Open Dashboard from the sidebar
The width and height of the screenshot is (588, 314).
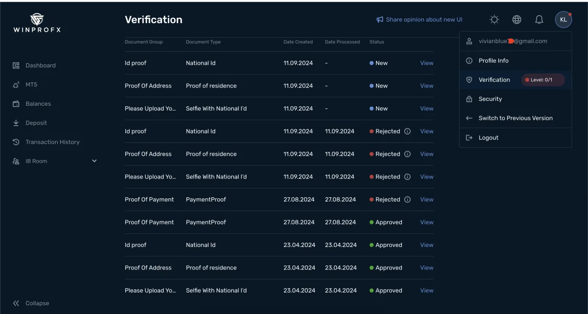click(x=40, y=65)
